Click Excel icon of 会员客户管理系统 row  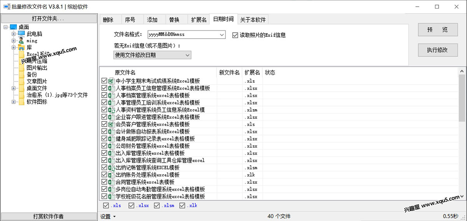(x=111, y=124)
